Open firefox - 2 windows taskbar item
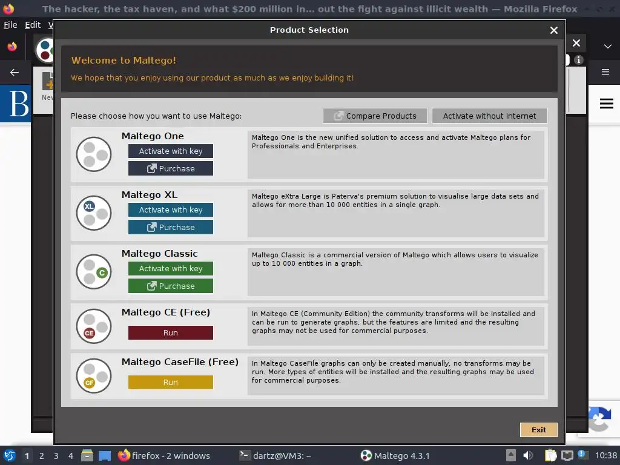 tap(164, 455)
